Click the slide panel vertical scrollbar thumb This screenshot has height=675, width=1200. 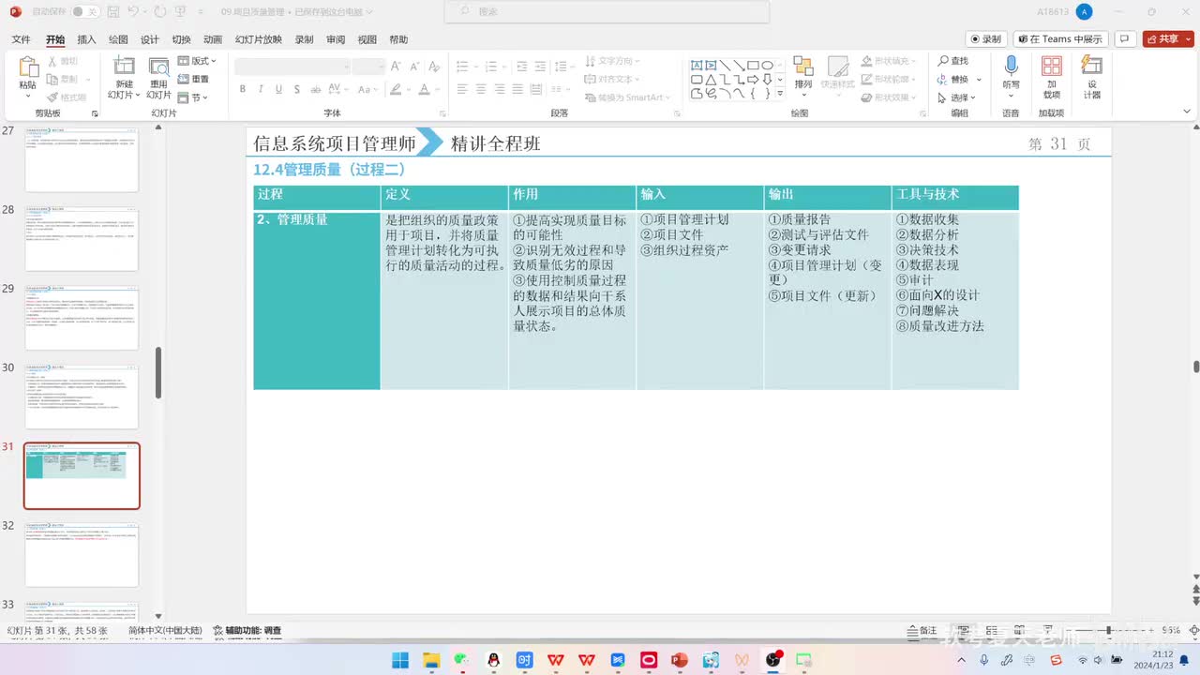158,372
